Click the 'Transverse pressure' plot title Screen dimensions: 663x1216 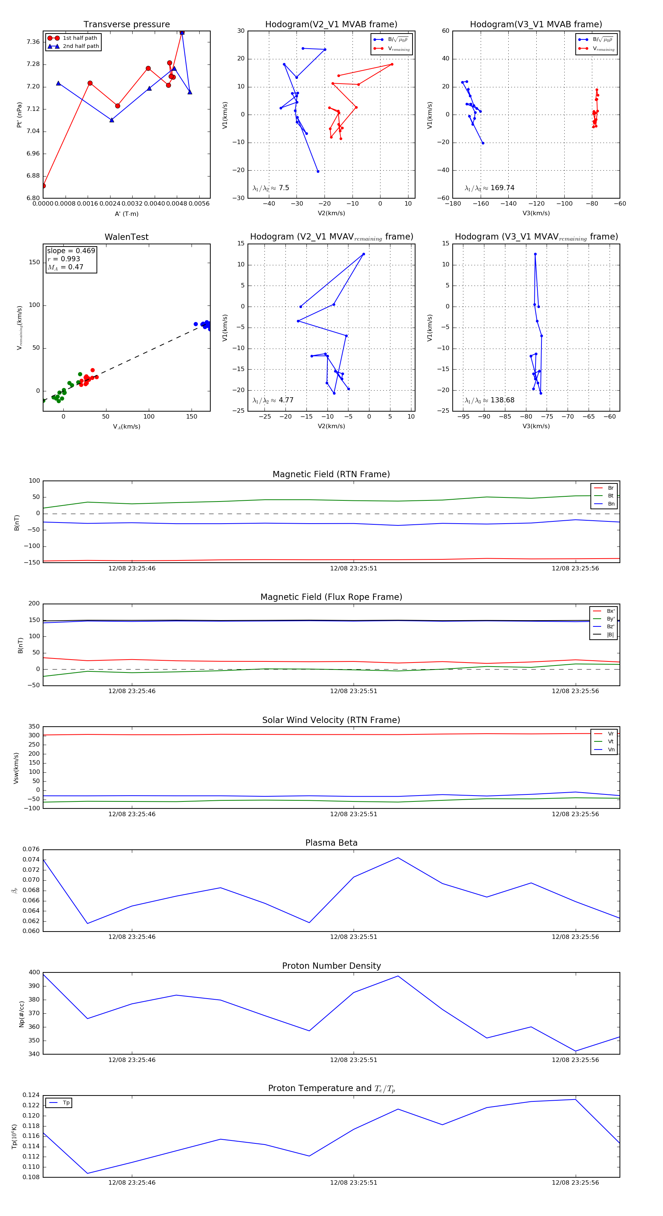126,25
